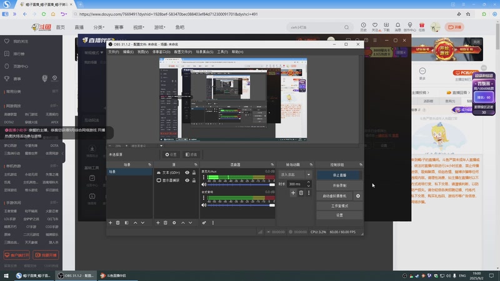Open Desktop Audio channel options three-dot menu

point(204,198)
